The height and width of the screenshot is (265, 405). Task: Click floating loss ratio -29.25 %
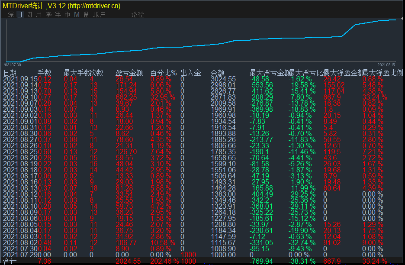pos(302,194)
